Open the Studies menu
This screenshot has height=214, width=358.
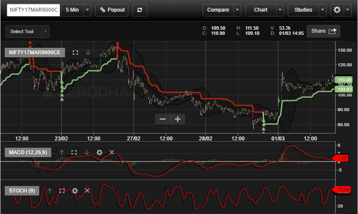click(303, 10)
